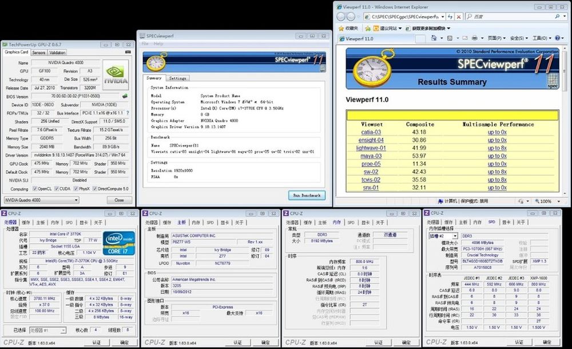The height and width of the screenshot is (349, 572).
Task: Click 获取更多附加模块 page icon
Action: (x=408, y=28)
